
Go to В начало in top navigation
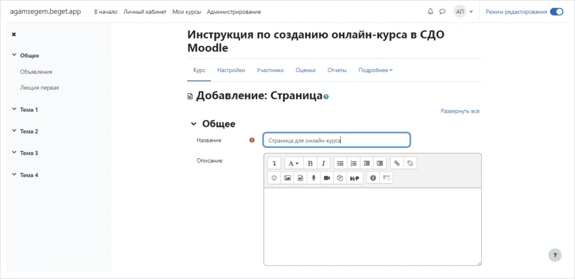106,12
